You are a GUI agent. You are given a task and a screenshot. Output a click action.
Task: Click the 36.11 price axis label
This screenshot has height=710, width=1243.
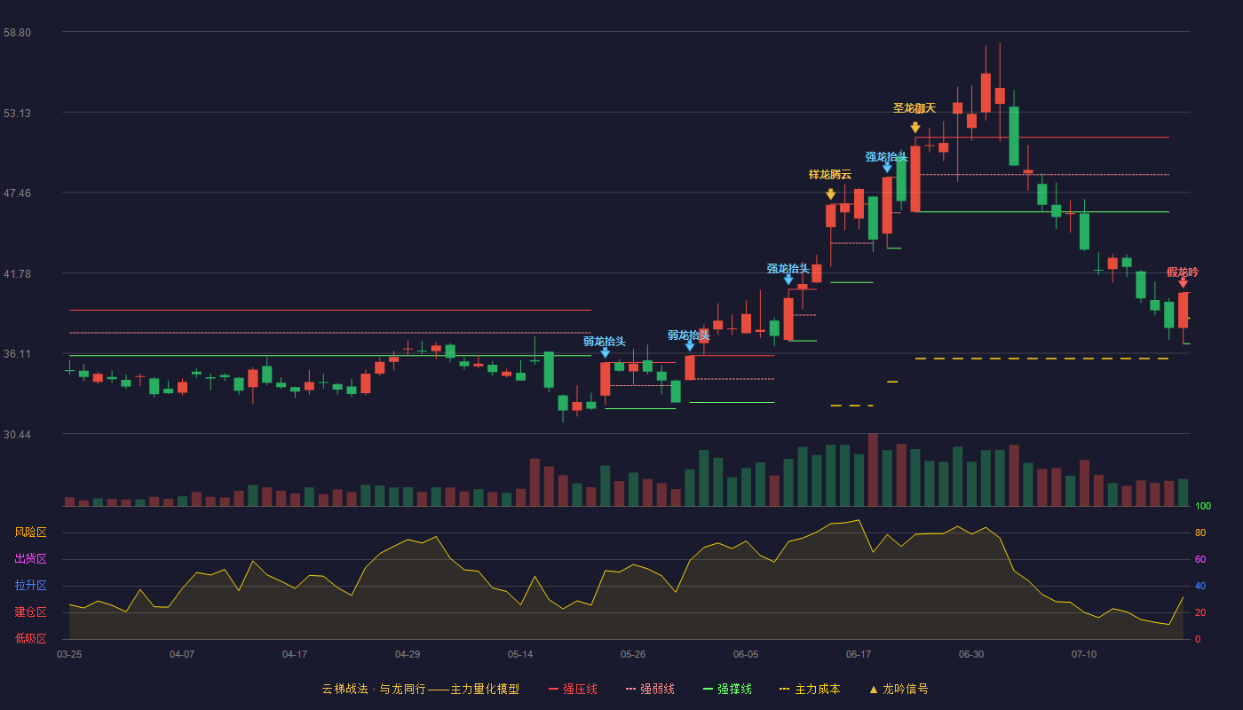point(17,353)
